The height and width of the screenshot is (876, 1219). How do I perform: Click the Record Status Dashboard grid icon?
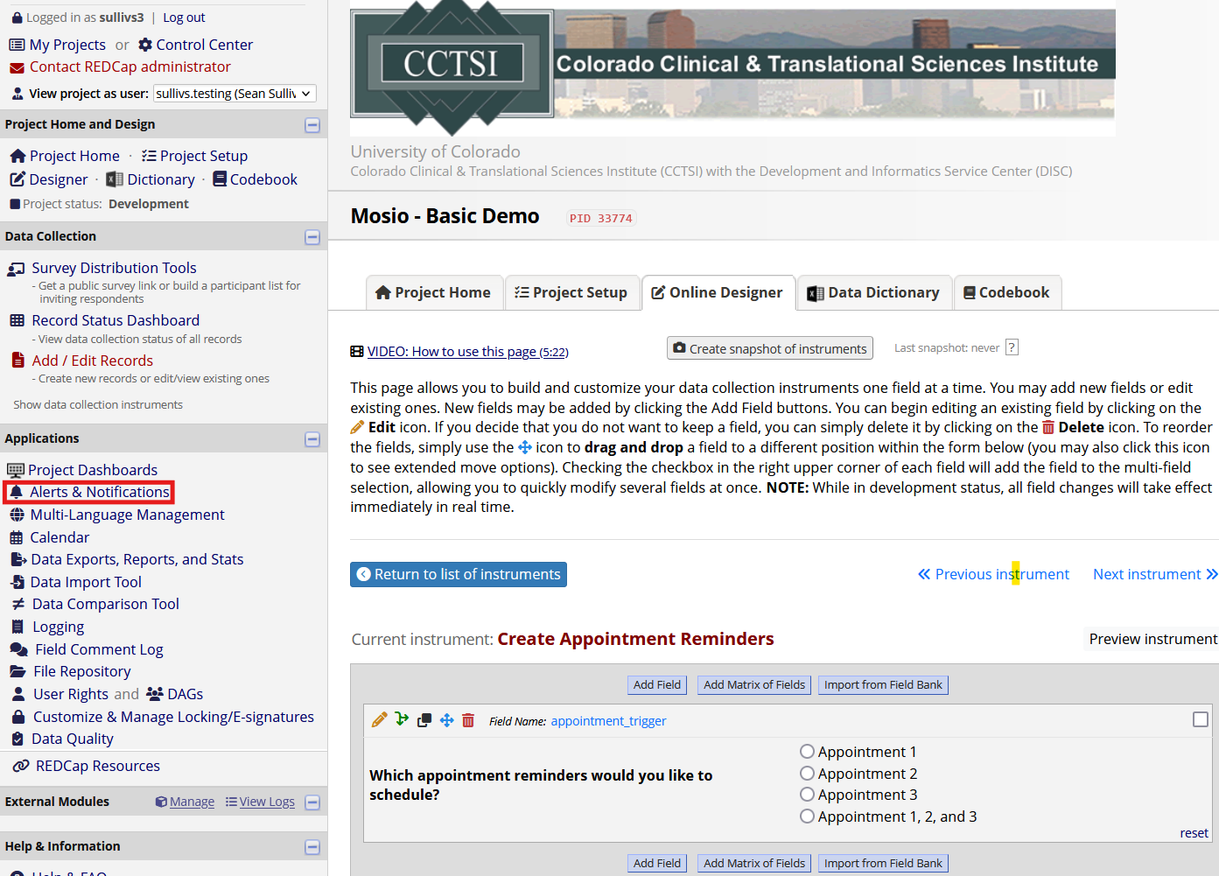(x=17, y=320)
